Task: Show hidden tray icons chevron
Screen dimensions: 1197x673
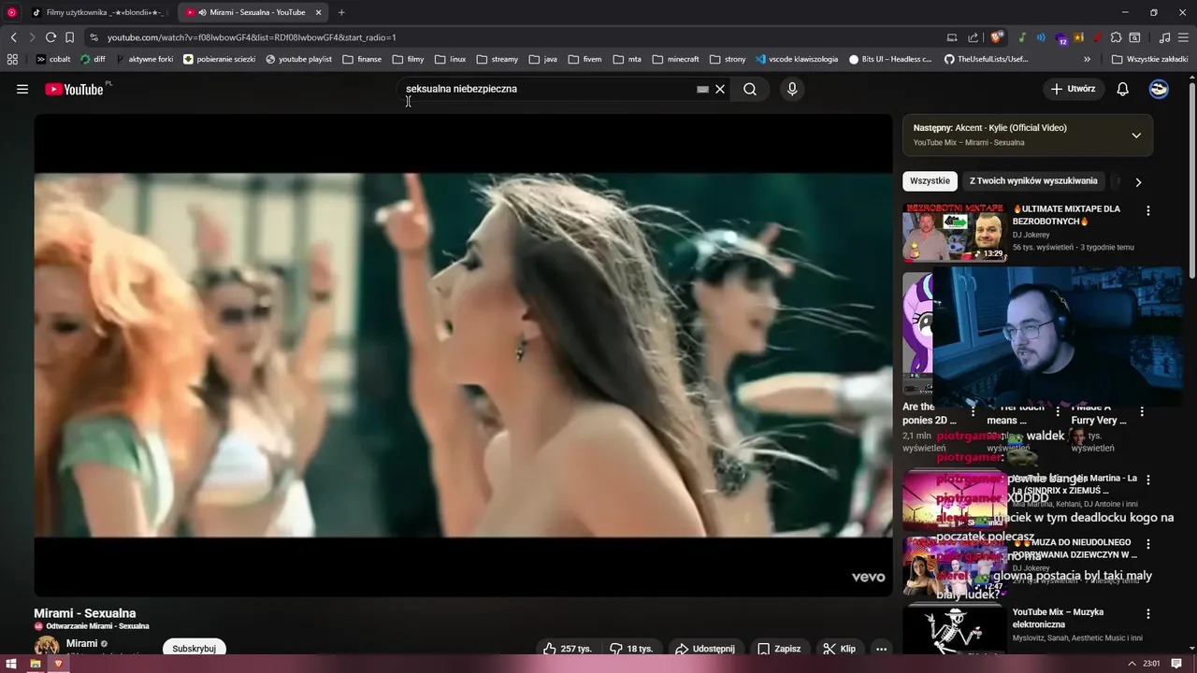Action: pyautogui.click(x=1132, y=664)
